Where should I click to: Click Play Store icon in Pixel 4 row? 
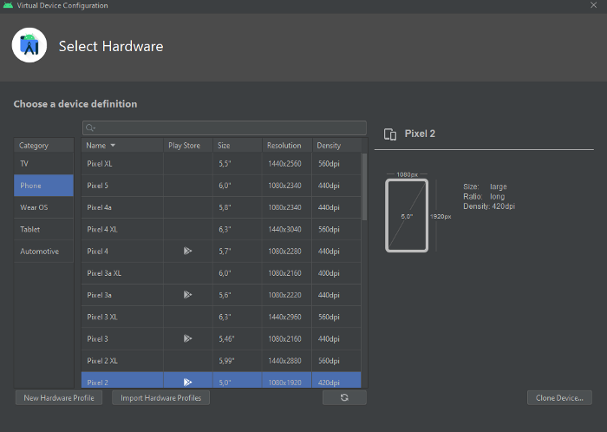[188, 251]
